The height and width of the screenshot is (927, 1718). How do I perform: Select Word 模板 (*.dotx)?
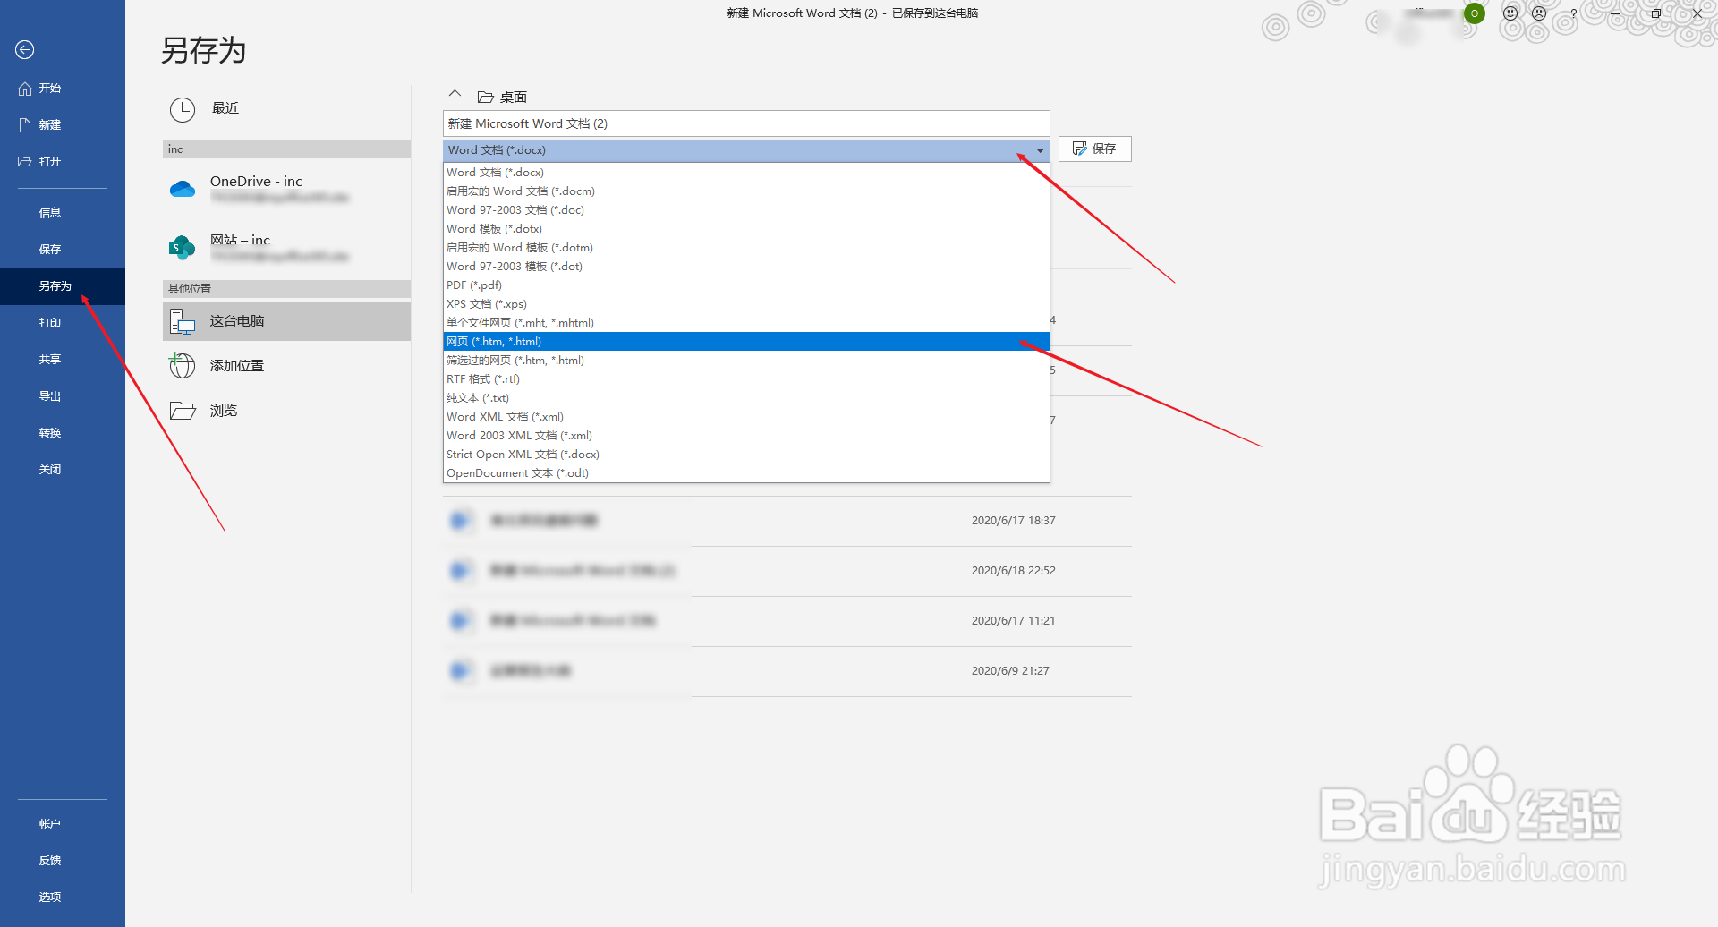[x=746, y=229]
